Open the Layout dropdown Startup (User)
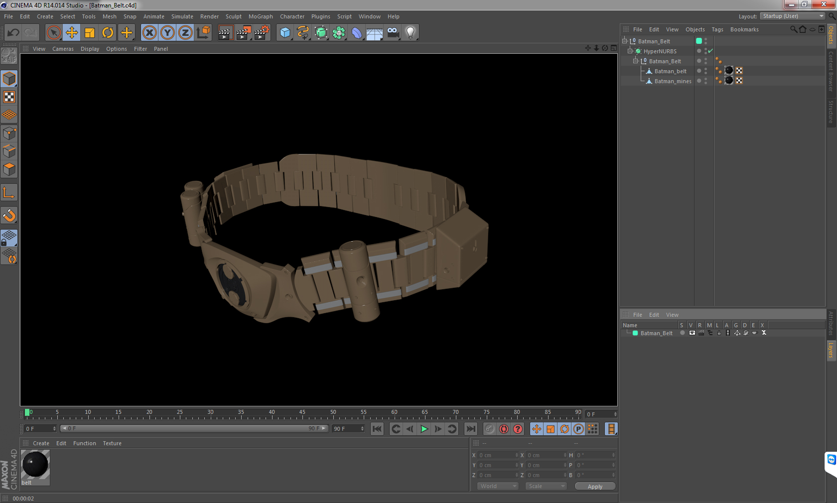Image resolution: width=837 pixels, height=503 pixels. 793,16
